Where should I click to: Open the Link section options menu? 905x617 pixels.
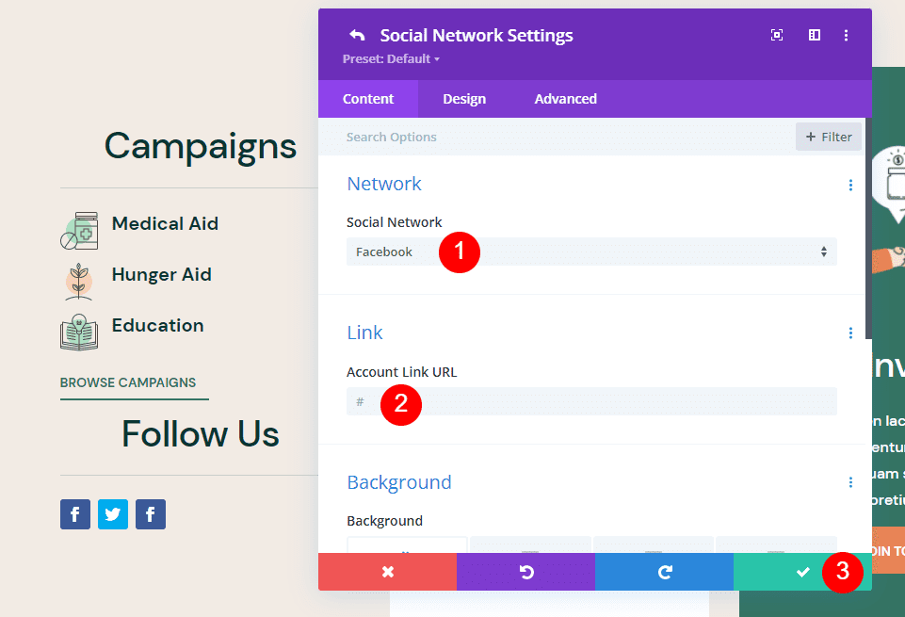click(x=850, y=333)
